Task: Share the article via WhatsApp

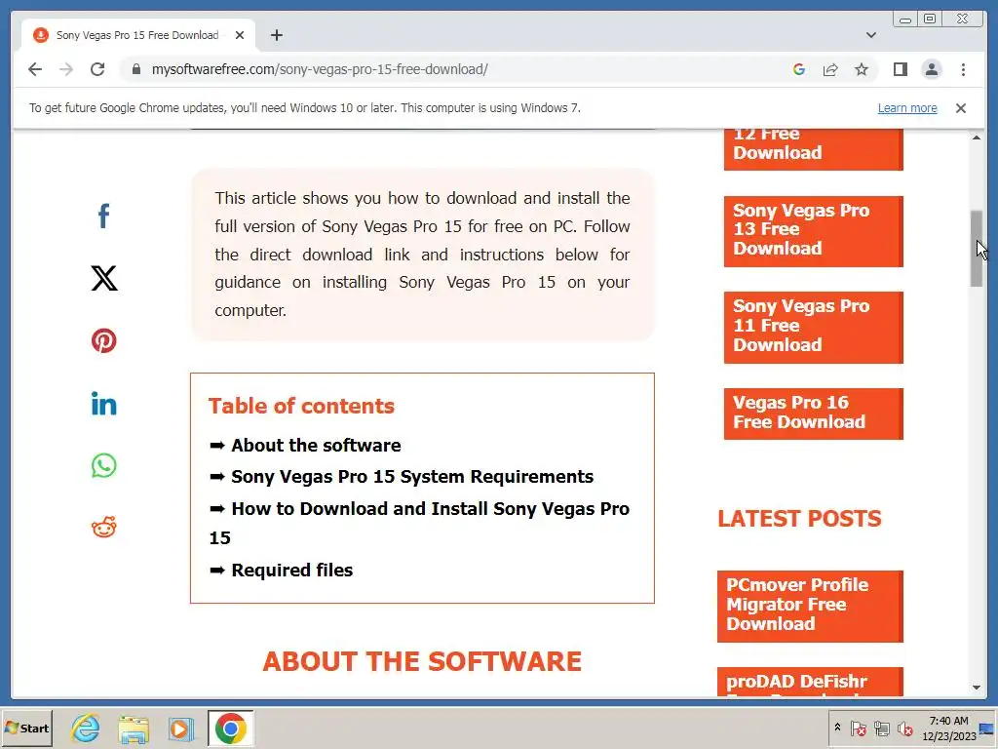Action: 103,465
